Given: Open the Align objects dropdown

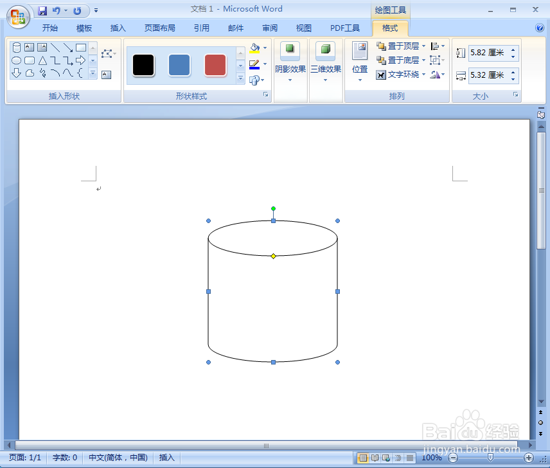Looking at the screenshot, I should 438,46.
